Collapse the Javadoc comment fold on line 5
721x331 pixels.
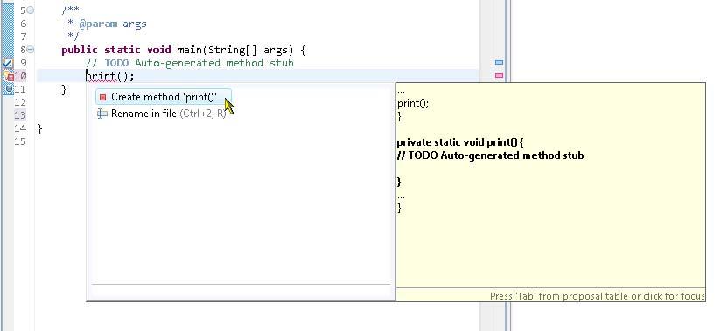coord(31,10)
